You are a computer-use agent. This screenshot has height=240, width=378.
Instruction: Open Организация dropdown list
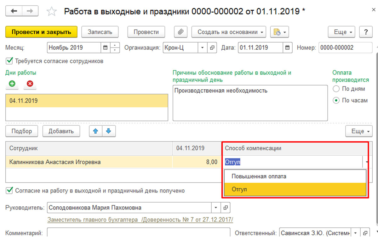point(202,48)
